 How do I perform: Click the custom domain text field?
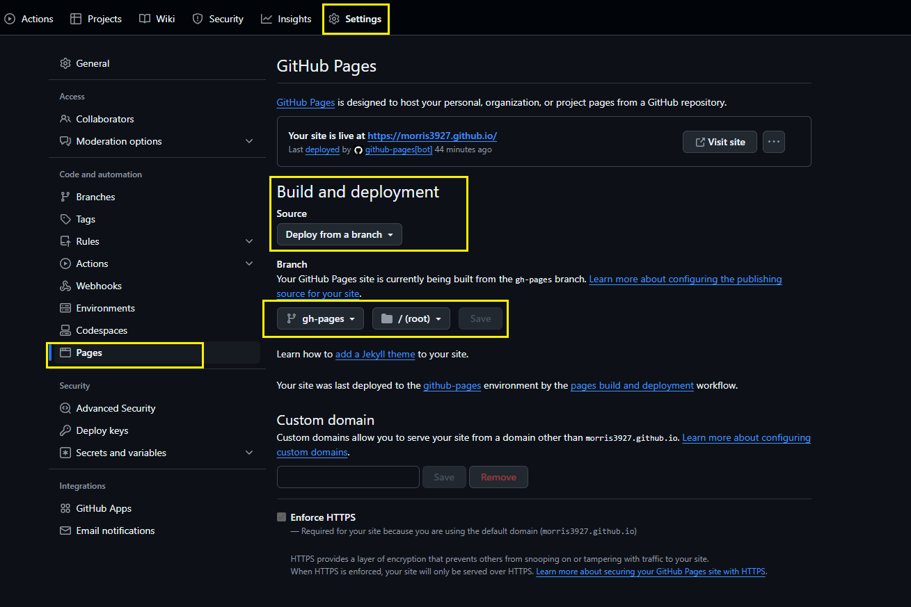[348, 477]
